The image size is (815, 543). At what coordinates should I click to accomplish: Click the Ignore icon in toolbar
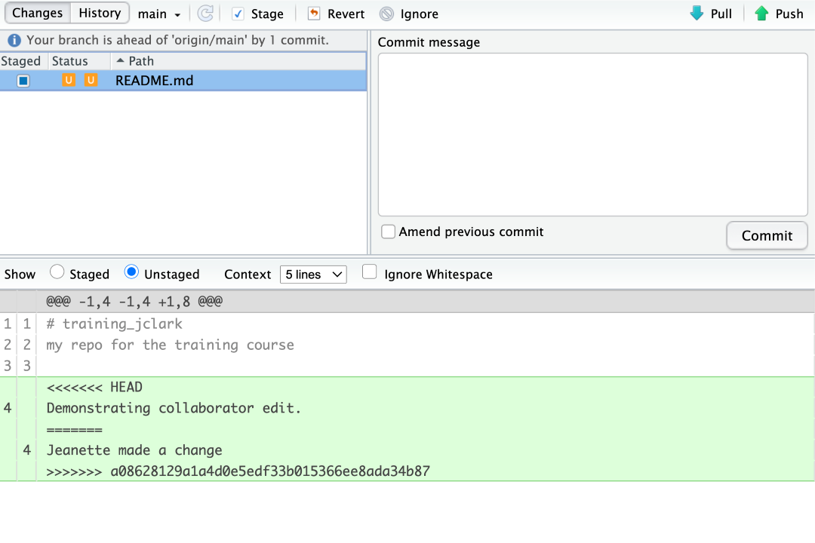(x=386, y=14)
